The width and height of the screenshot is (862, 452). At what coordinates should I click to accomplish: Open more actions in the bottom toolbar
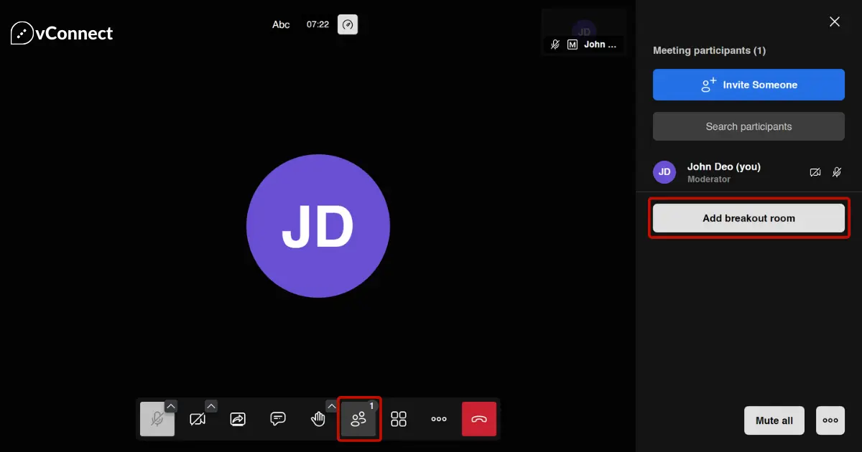coord(439,419)
